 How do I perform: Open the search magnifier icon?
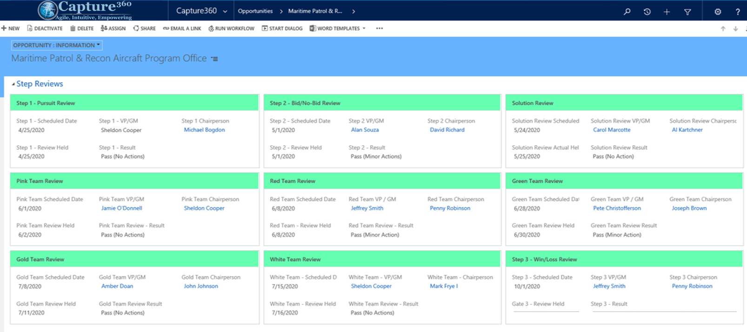627,12
